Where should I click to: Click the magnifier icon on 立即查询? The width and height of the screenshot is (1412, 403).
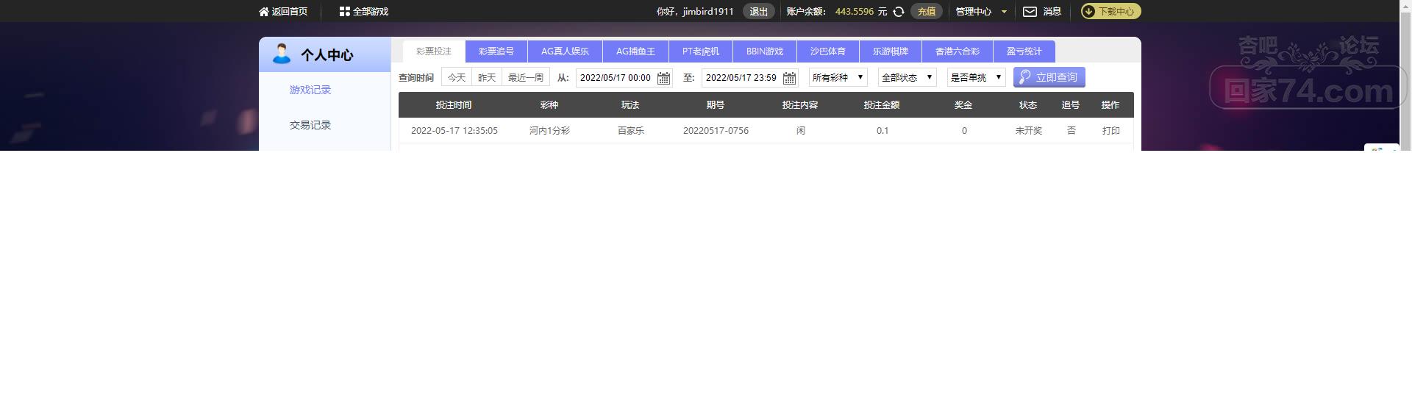coord(1024,77)
